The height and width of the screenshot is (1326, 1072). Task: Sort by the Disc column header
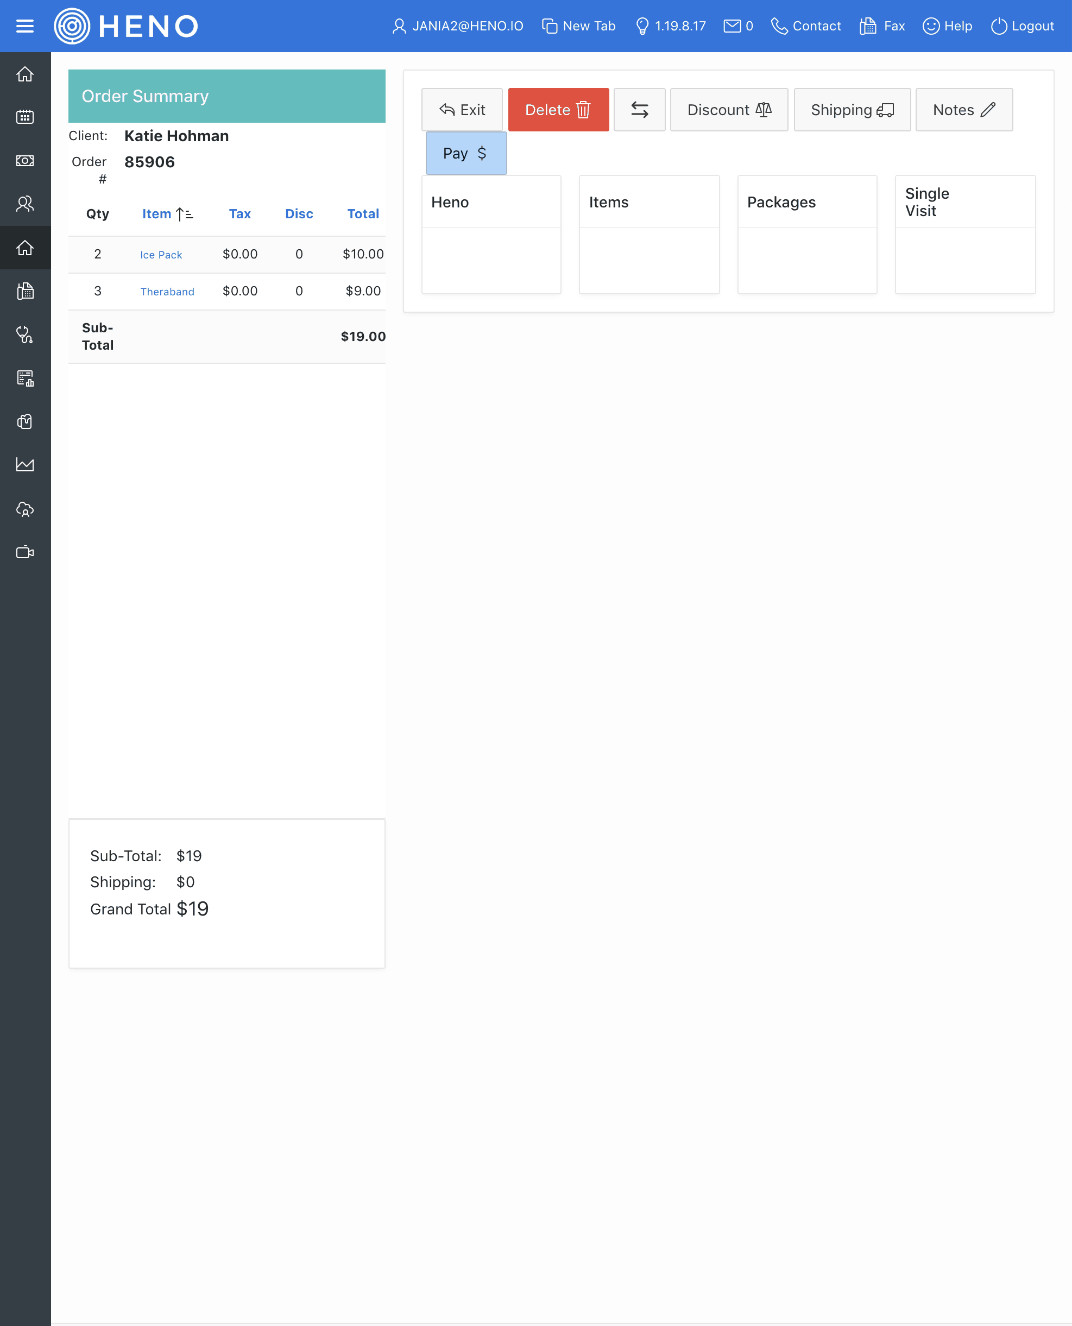(299, 214)
